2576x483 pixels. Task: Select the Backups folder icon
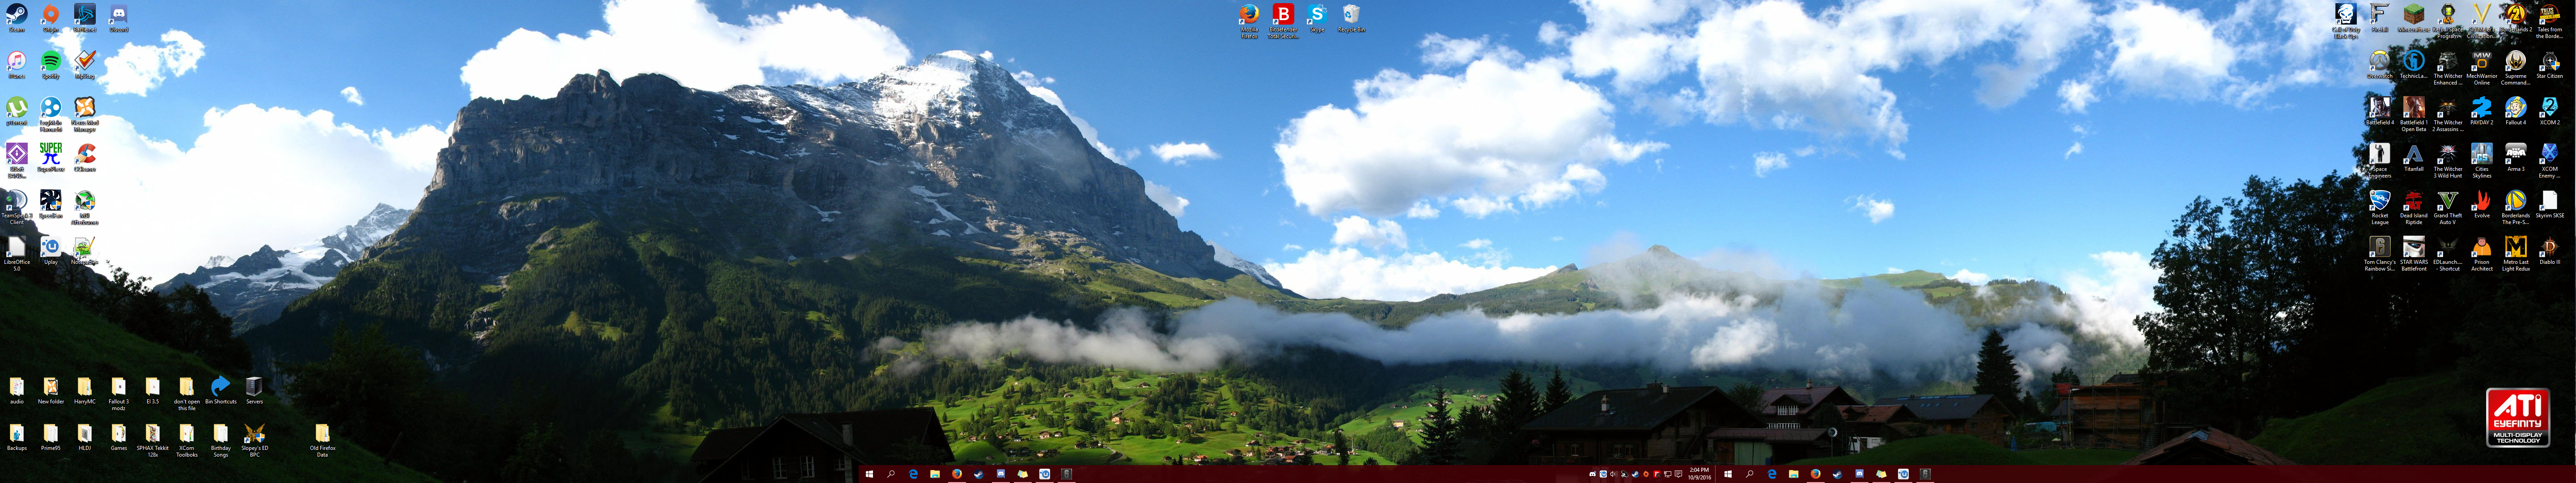[17, 437]
